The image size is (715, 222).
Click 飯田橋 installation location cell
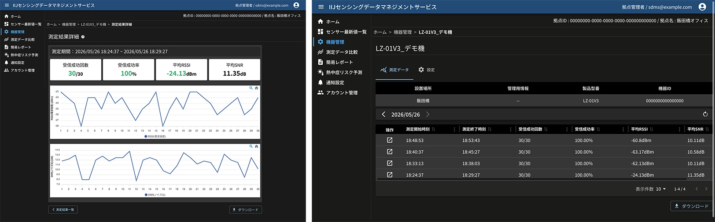click(x=423, y=101)
